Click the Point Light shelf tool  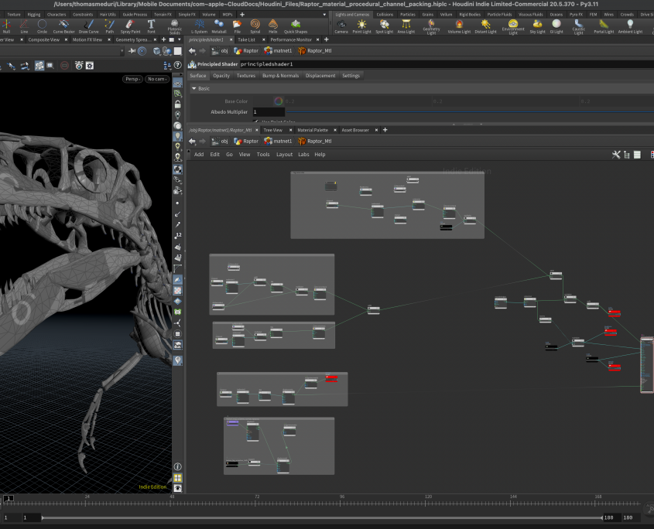361,26
